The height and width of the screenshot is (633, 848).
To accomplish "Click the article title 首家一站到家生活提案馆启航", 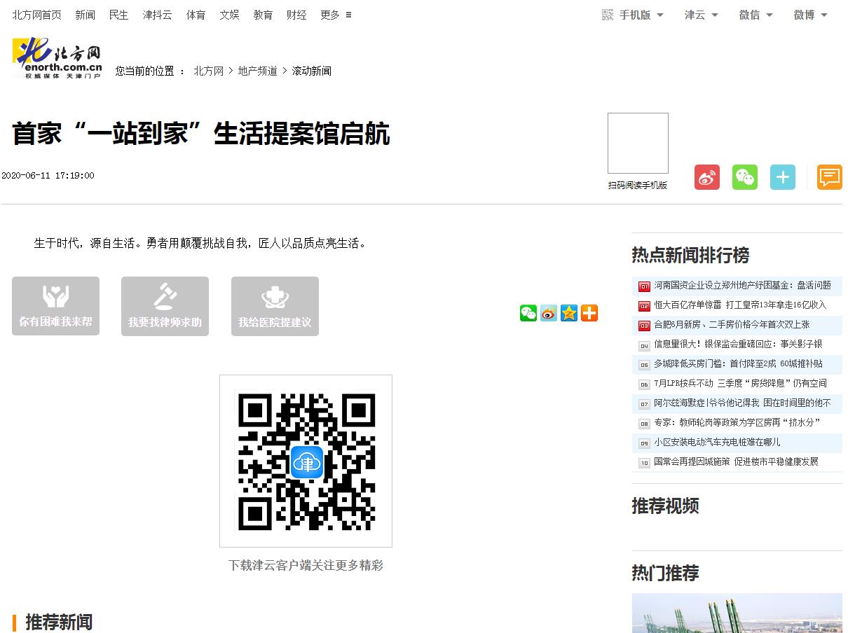I will click(201, 134).
